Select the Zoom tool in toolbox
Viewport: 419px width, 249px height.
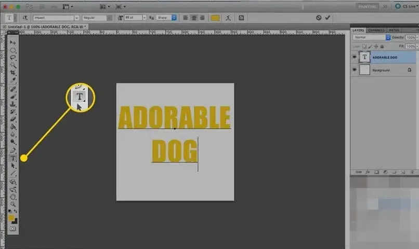12,204
